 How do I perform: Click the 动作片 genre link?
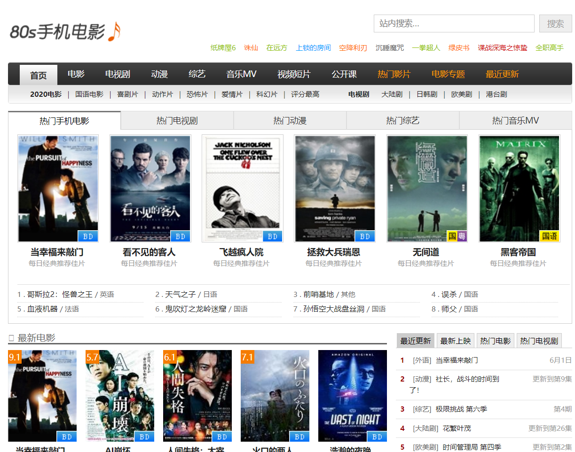(x=162, y=94)
